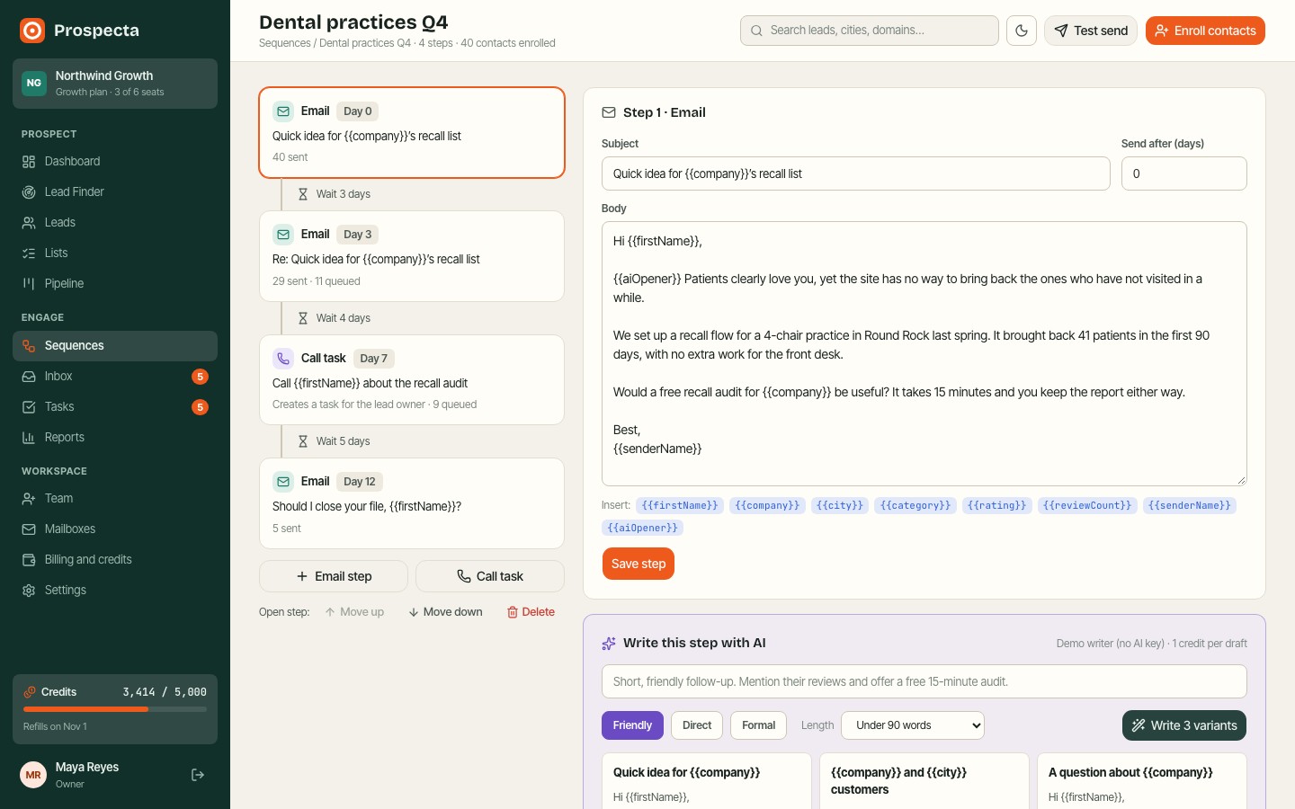The image size is (1295, 809).
Task: Click the sign-out icon beside Maya Reyes
Action: pos(198,775)
